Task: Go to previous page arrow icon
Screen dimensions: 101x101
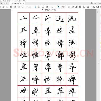Action: pyautogui.click(x=19, y=7)
